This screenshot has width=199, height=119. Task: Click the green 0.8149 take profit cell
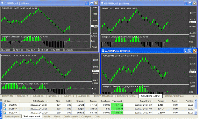click(x=117, y=113)
